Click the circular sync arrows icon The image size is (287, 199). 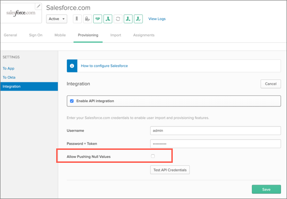[118, 19]
